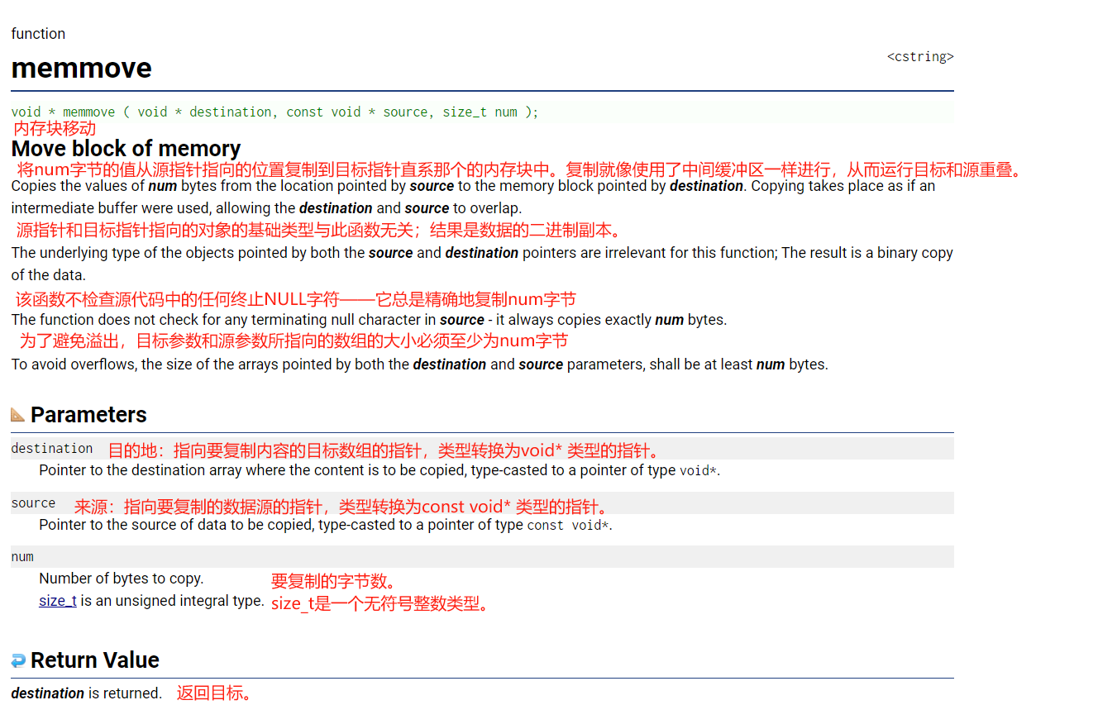Click red annotation starting '为了避免溢出'
This screenshot has height=724, width=1117.
(x=294, y=341)
